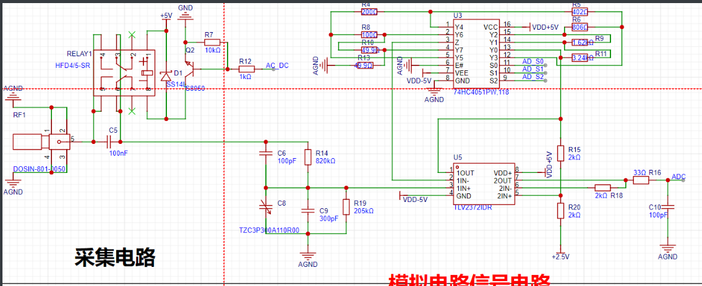Select the R4 200Ω resistor
The width and height of the screenshot is (702, 286).
coord(369,12)
